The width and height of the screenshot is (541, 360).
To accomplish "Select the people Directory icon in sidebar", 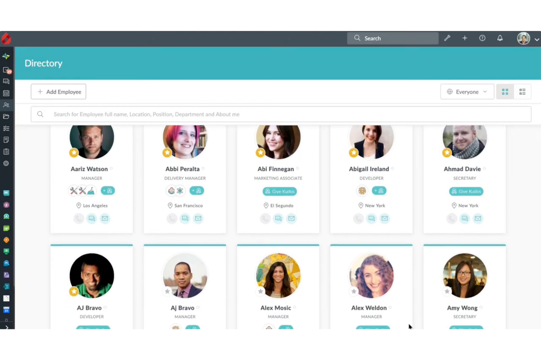I will pyautogui.click(x=6, y=105).
